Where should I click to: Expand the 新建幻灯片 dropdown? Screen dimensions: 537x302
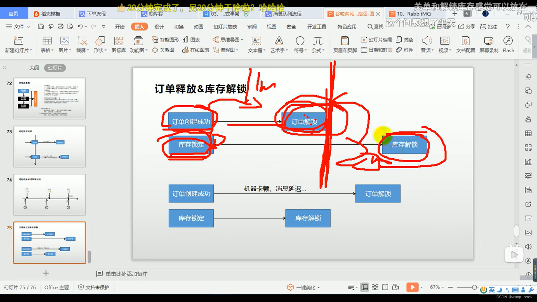30,50
